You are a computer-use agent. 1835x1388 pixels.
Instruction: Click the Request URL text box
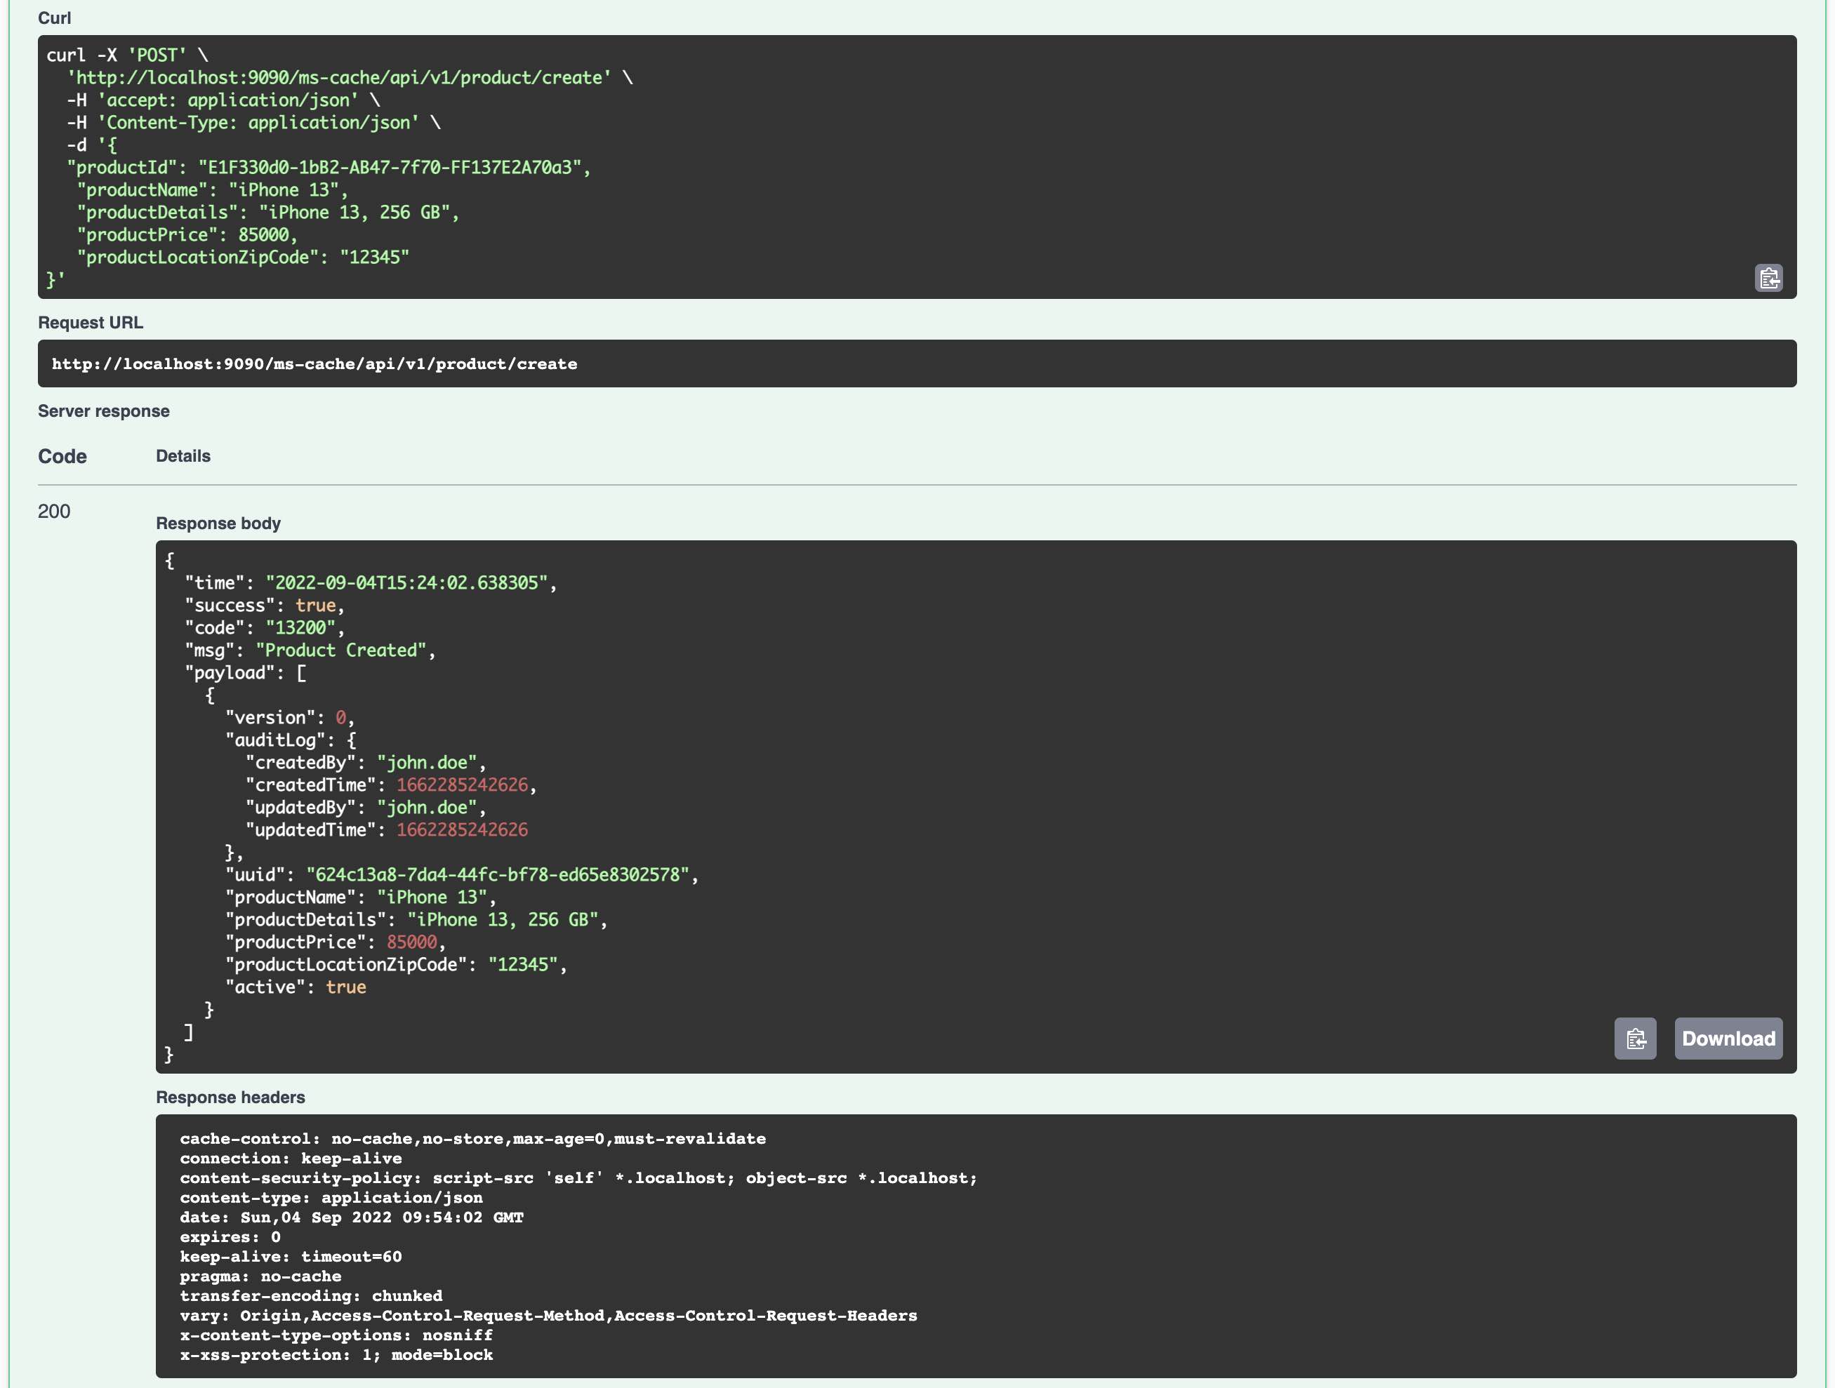(x=314, y=364)
